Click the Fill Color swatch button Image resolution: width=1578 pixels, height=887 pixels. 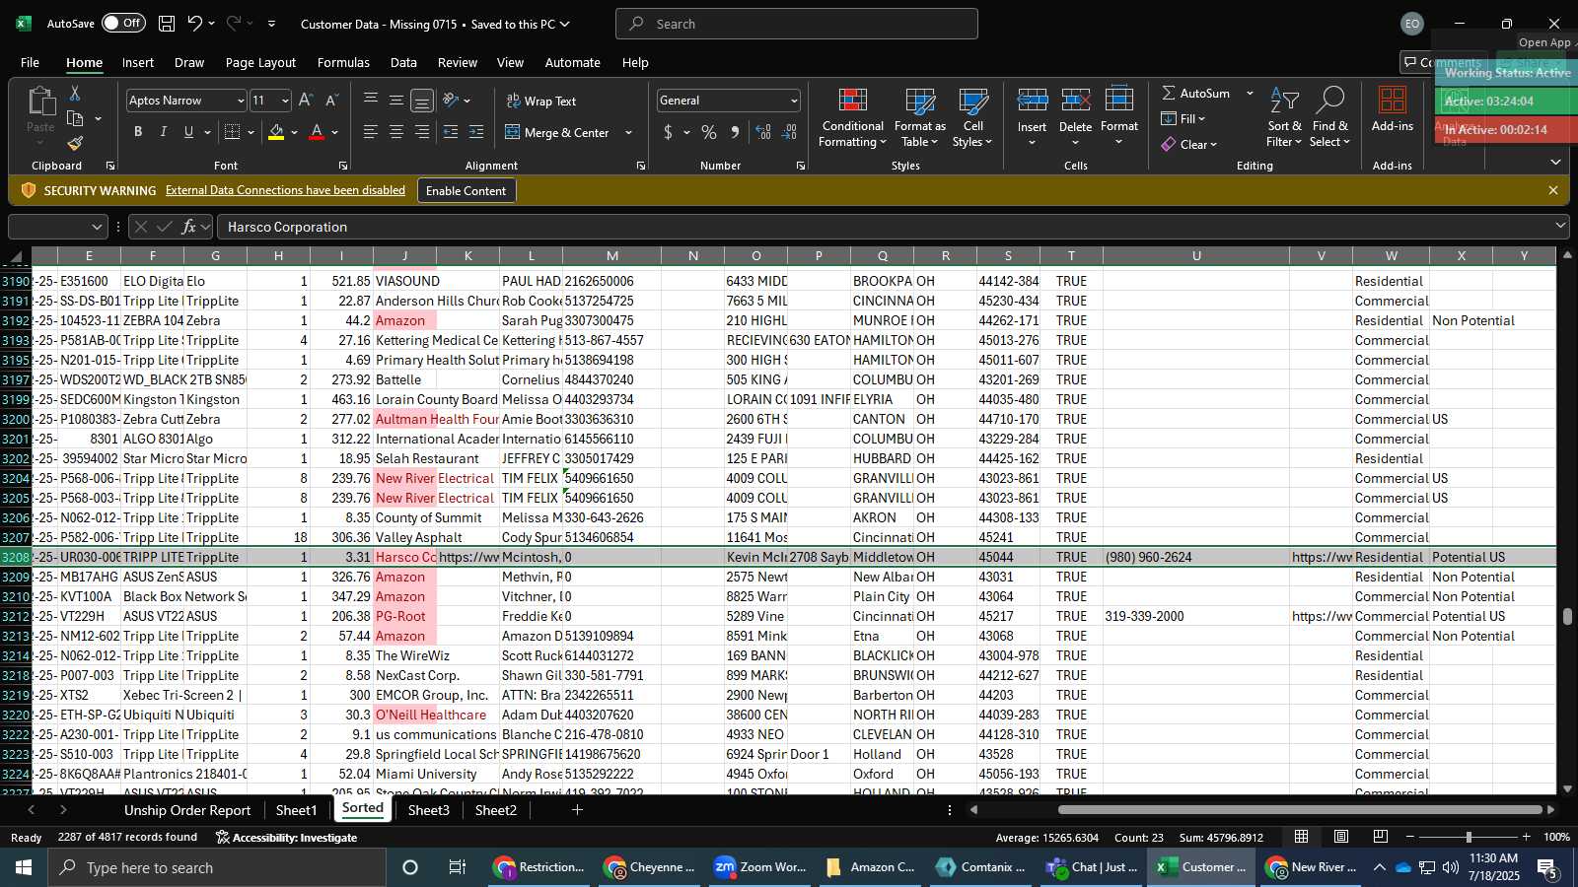coord(276,132)
